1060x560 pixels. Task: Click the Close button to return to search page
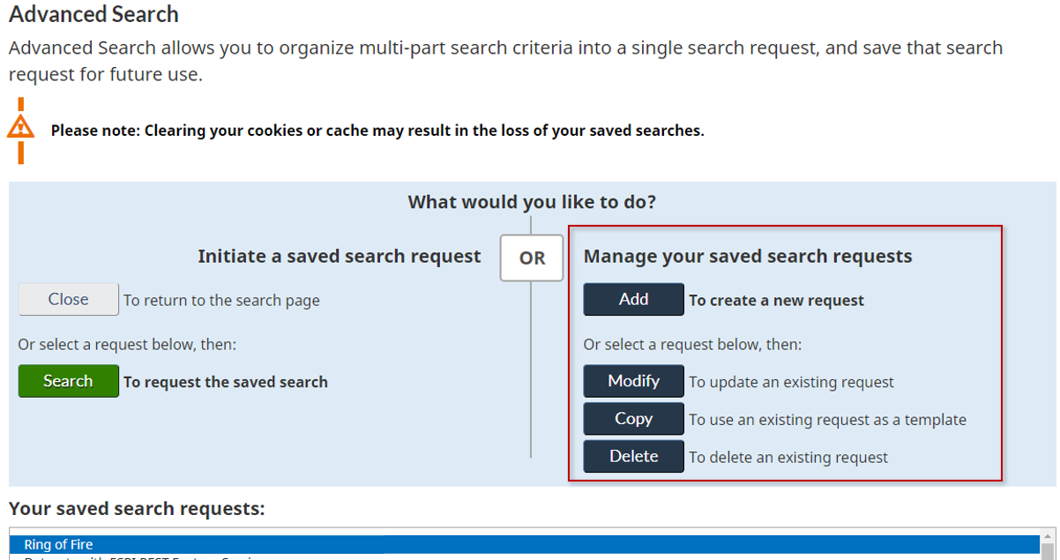(68, 299)
